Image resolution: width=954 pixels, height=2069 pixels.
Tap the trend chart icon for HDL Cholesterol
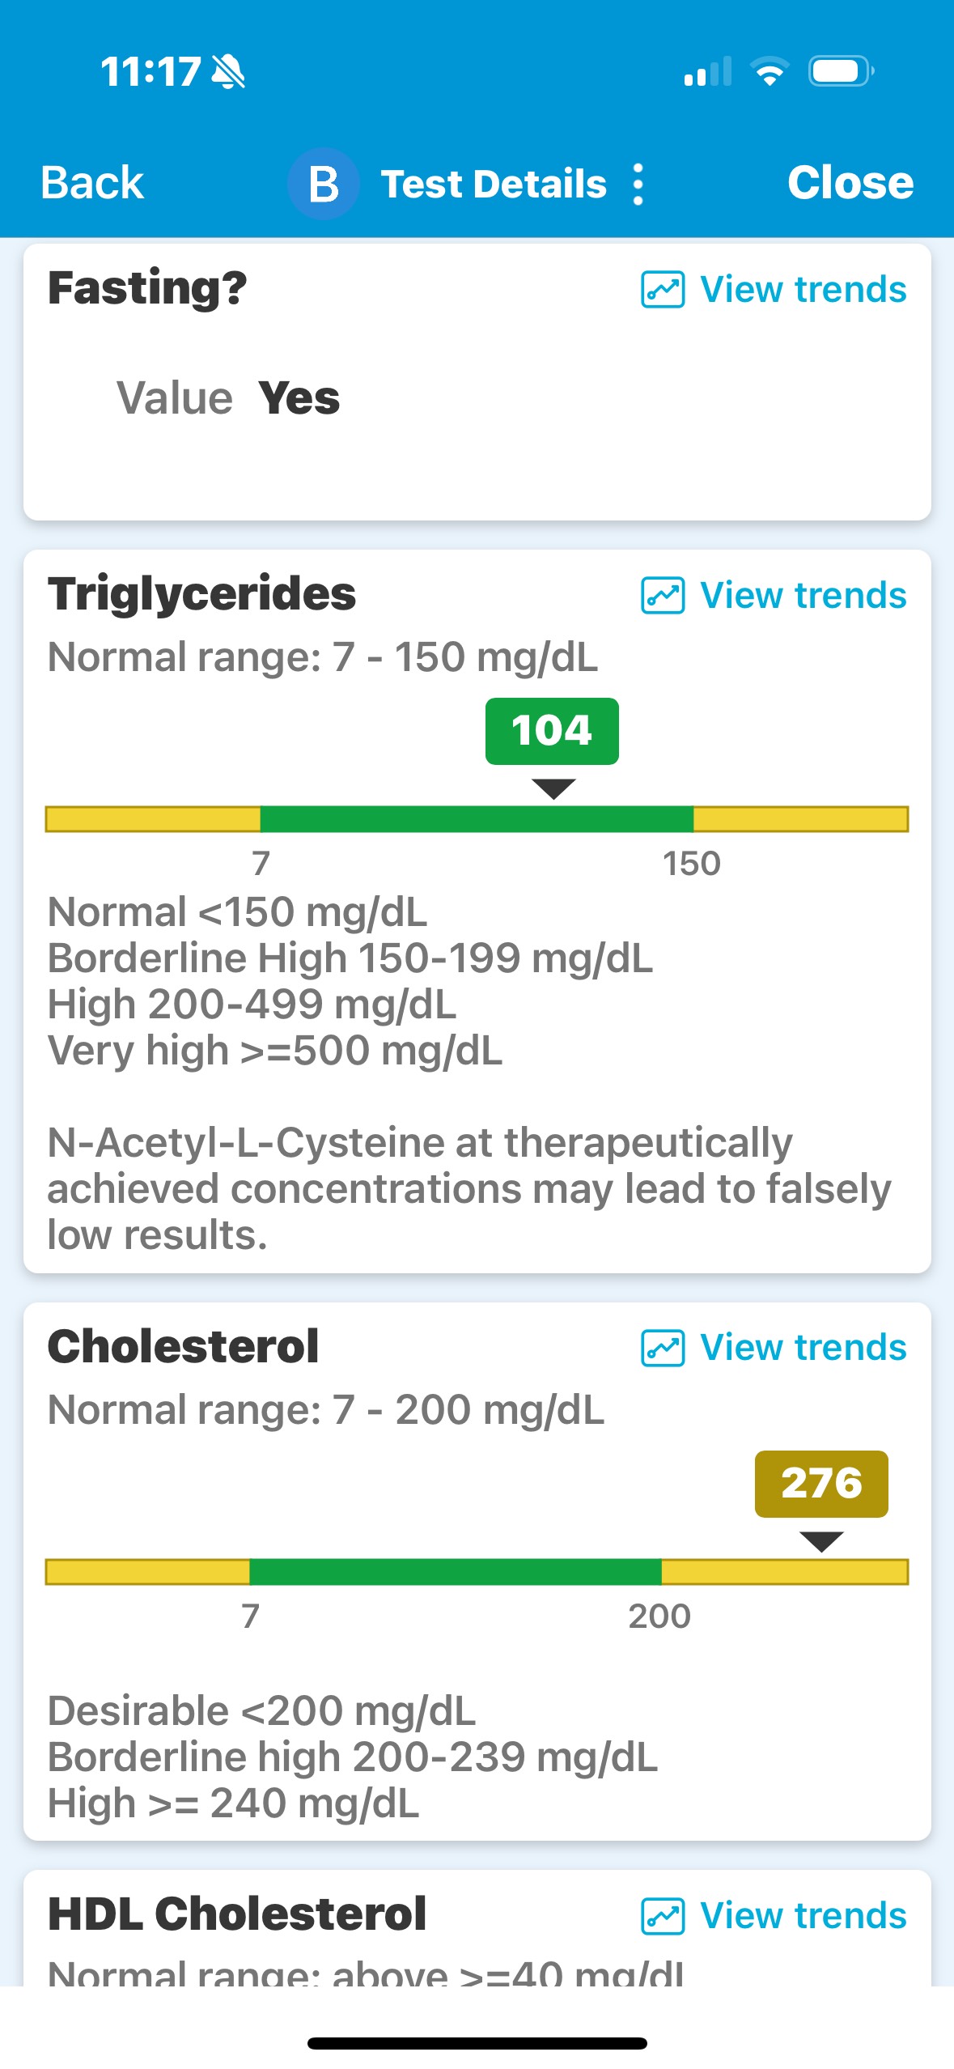click(x=663, y=1916)
